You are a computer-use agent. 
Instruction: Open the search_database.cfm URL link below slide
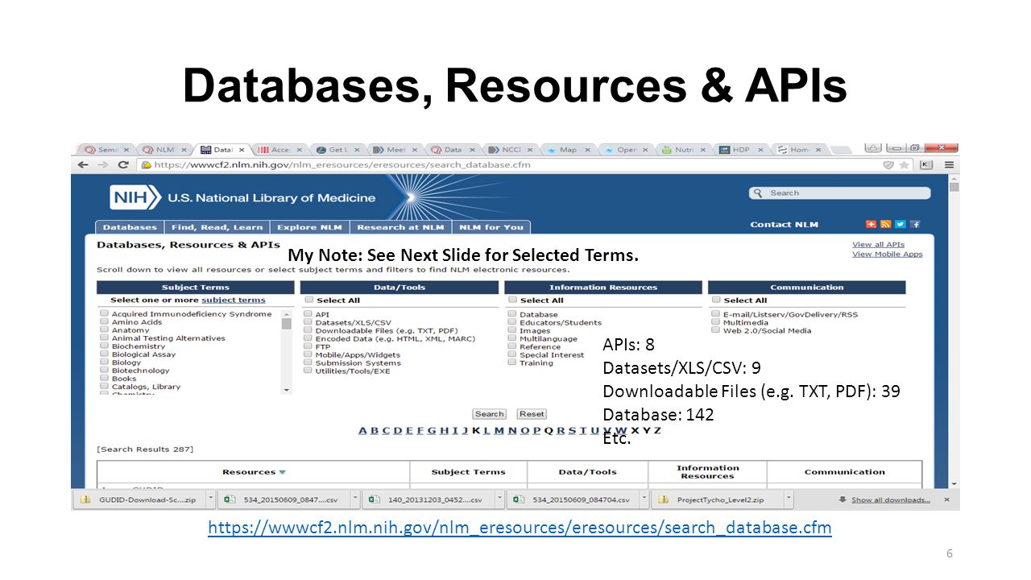click(x=520, y=528)
